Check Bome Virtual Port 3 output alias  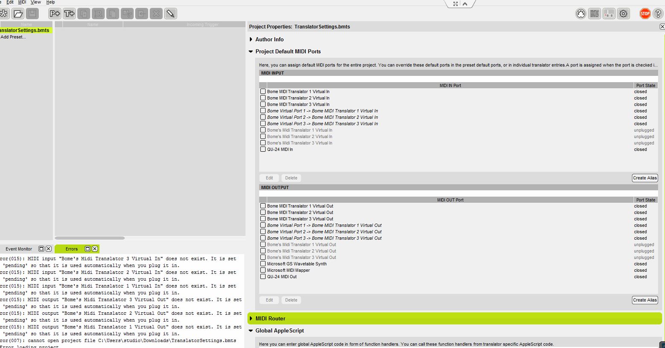click(263, 238)
